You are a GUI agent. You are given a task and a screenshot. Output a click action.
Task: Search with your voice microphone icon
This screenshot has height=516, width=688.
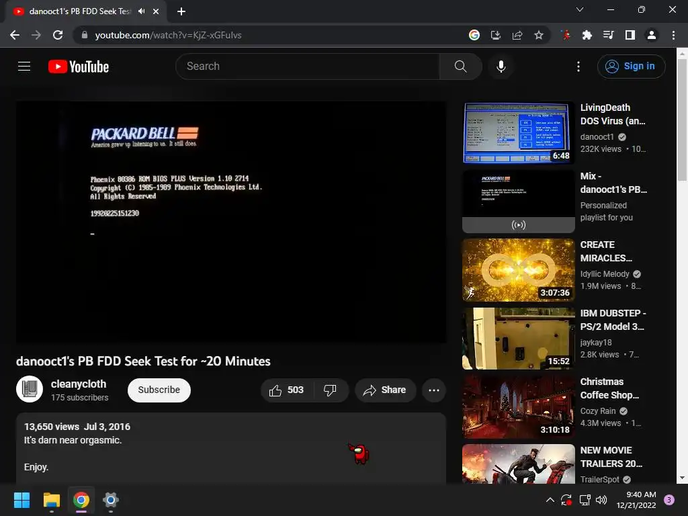click(x=501, y=67)
